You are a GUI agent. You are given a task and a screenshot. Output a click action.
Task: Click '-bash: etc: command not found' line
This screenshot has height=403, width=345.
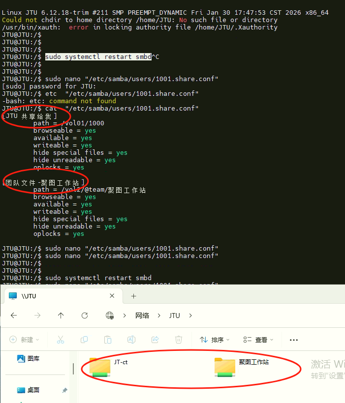click(59, 101)
